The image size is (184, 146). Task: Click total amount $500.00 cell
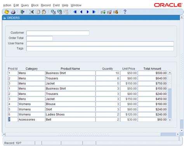[152, 73]
